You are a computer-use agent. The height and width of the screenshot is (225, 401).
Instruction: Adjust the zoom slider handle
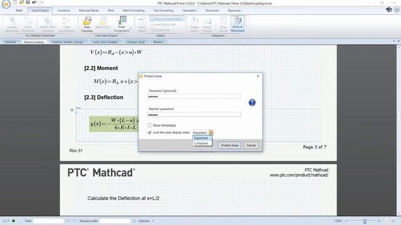click(x=365, y=221)
